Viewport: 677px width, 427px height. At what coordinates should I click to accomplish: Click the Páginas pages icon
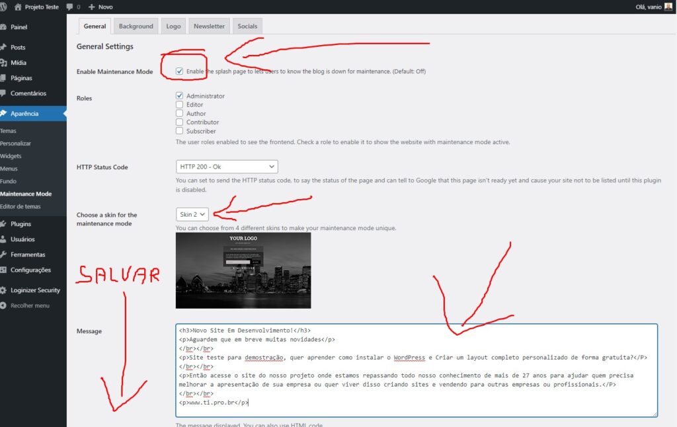coord(3,78)
